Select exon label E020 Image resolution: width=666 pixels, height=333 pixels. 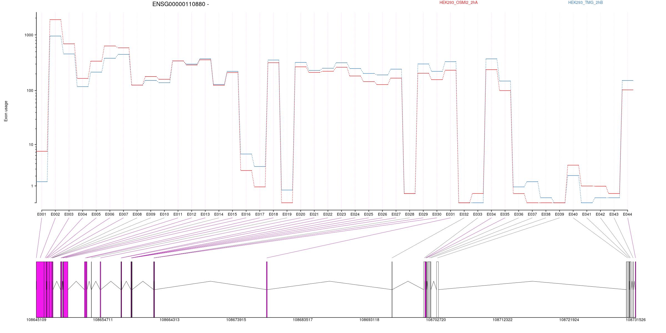(301, 214)
